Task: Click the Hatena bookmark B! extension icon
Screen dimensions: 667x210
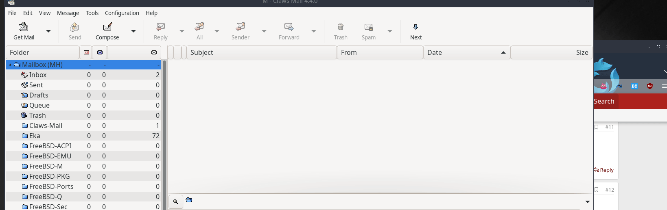Action: pos(634,86)
